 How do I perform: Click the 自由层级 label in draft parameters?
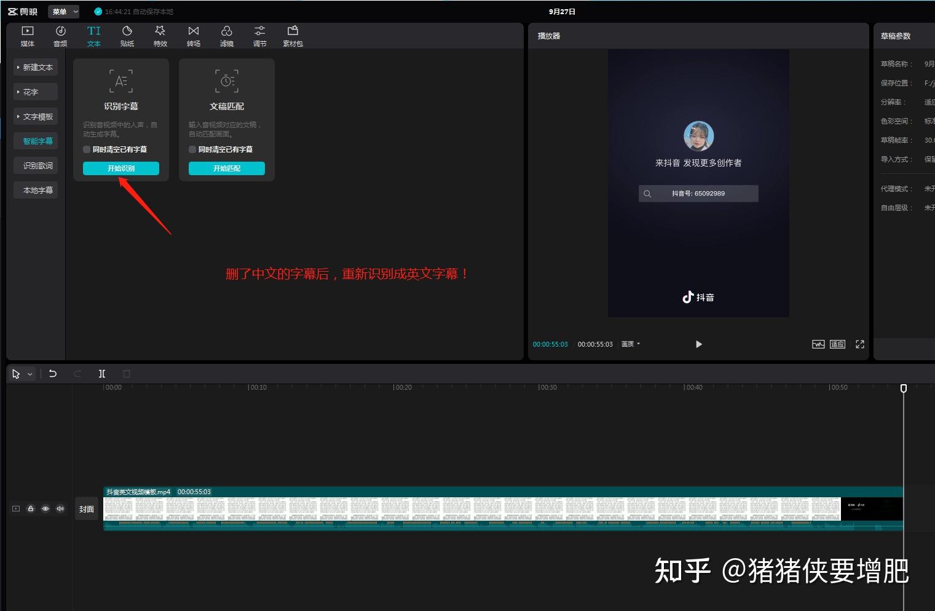[896, 208]
